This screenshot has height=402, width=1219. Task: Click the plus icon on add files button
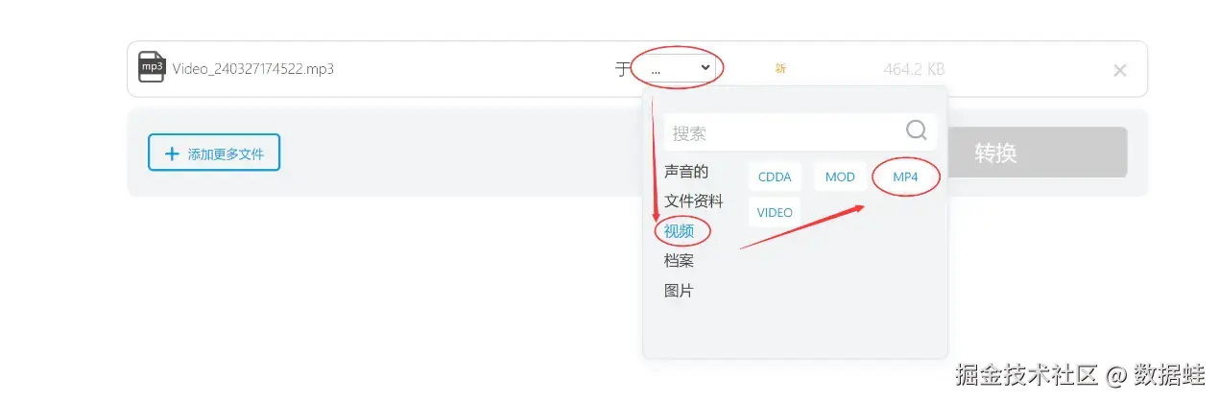173,154
